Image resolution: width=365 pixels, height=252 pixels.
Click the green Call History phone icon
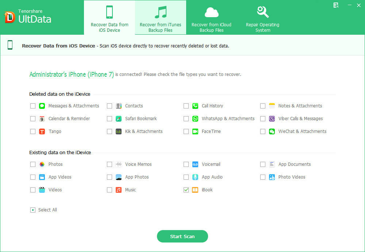click(x=195, y=106)
